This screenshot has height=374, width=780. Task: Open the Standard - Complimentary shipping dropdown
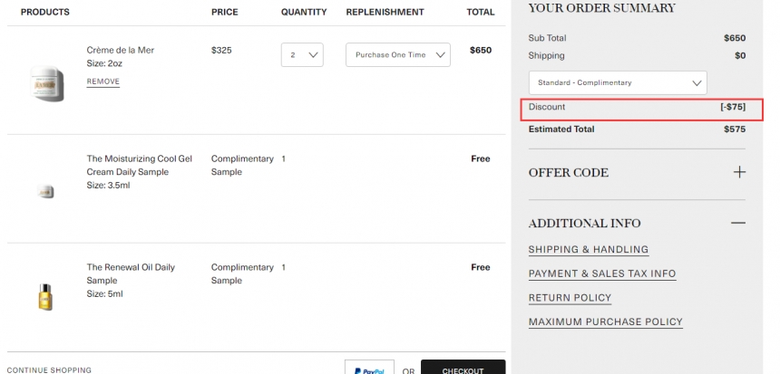pos(618,82)
